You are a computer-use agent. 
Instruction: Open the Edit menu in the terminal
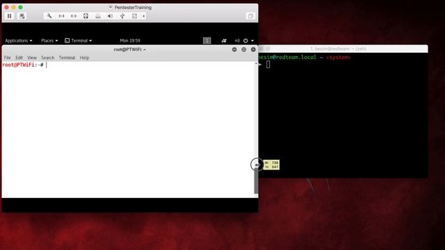[19, 58]
